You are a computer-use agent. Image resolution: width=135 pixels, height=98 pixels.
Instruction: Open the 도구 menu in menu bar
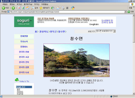tap(37, 4)
